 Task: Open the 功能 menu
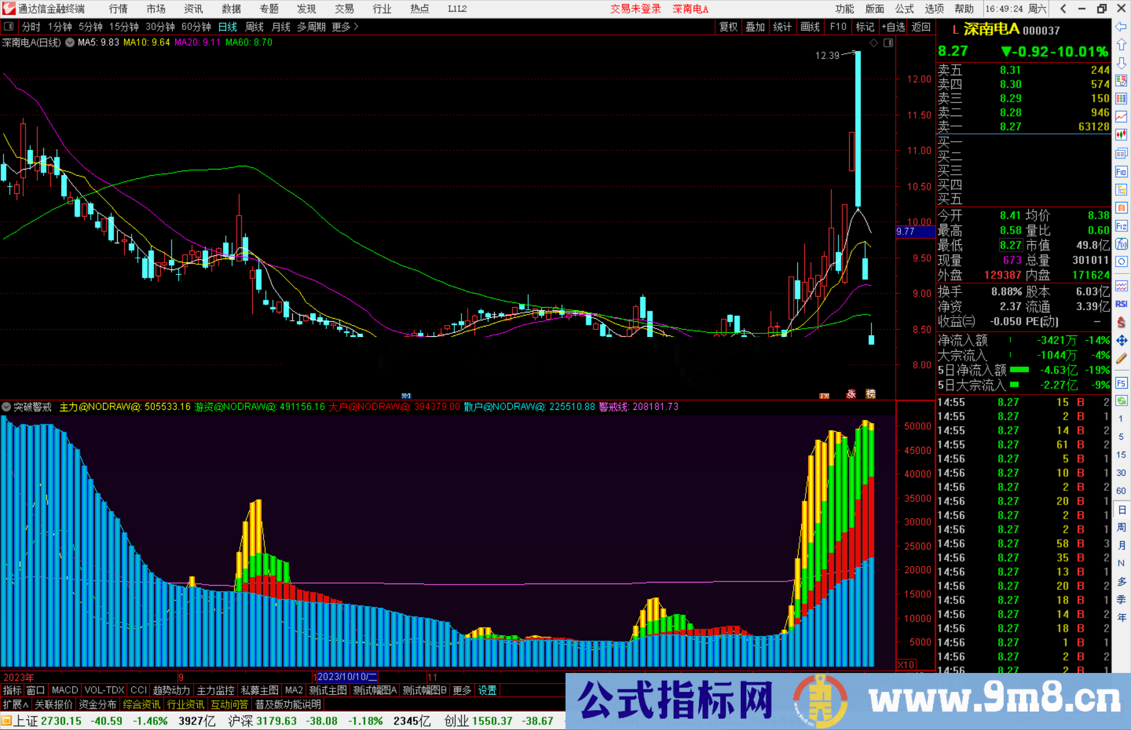[844, 8]
